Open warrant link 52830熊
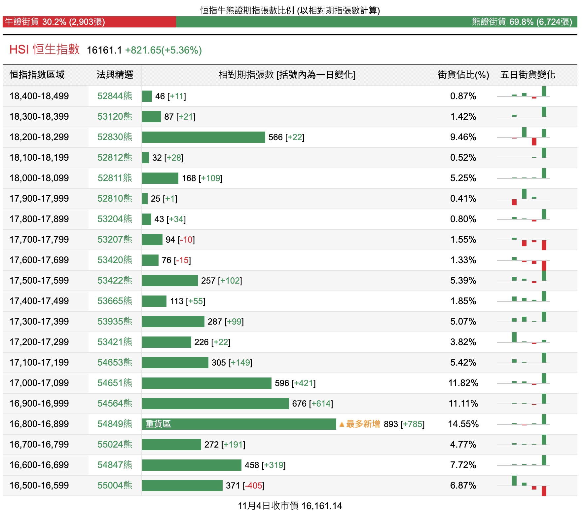The width and height of the screenshot is (582, 513). [115, 137]
